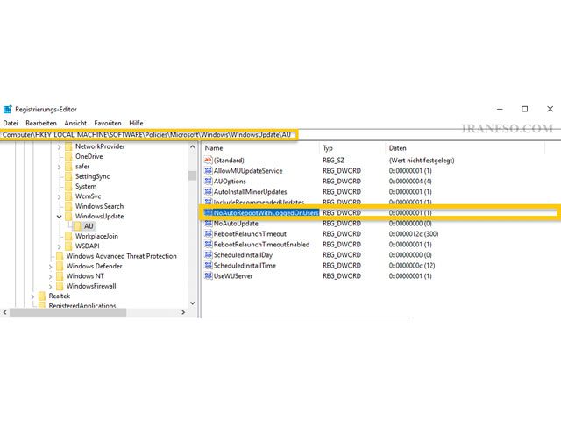
Task: Click the AutoInstallMinorUpdates DWORD icon
Action: point(208,191)
